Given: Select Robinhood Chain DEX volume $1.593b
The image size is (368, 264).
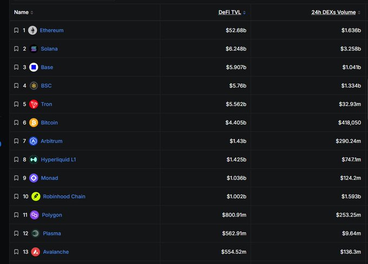Looking at the screenshot, I should tap(351, 197).
